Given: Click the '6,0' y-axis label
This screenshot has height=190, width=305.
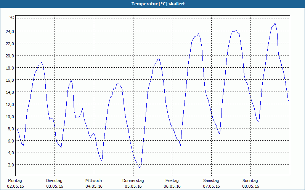Looking at the screenshot, I should 11,141.
